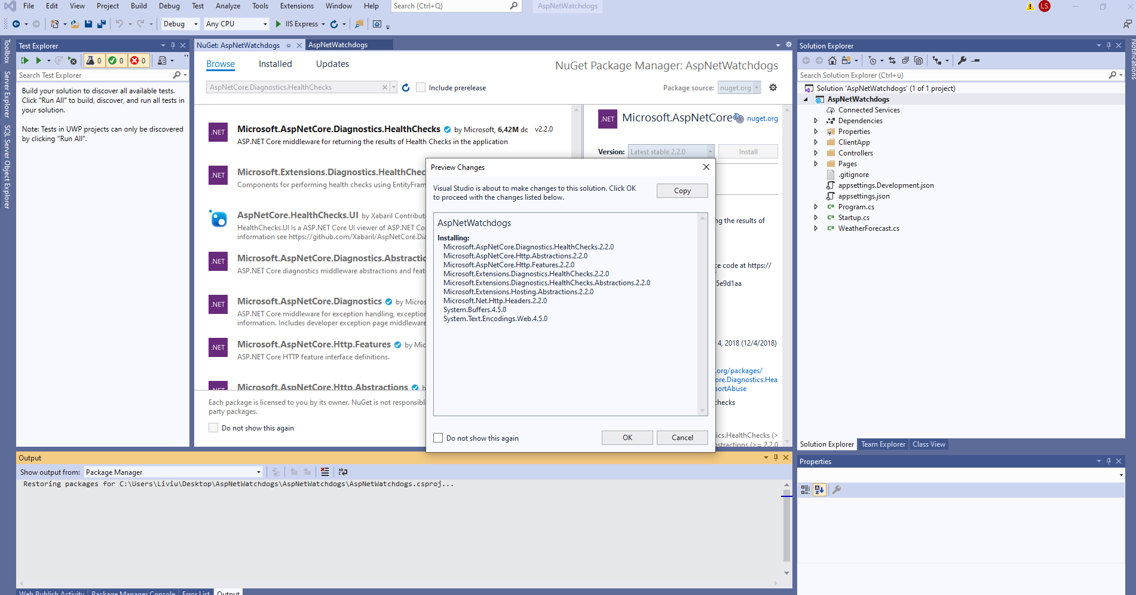Copy the list of changes to clipboard
The width and height of the screenshot is (1136, 595).
pyautogui.click(x=682, y=190)
